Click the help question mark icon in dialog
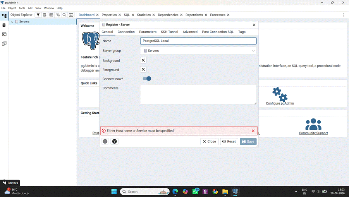The width and height of the screenshot is (349, 197). click(x=114, y=141)
